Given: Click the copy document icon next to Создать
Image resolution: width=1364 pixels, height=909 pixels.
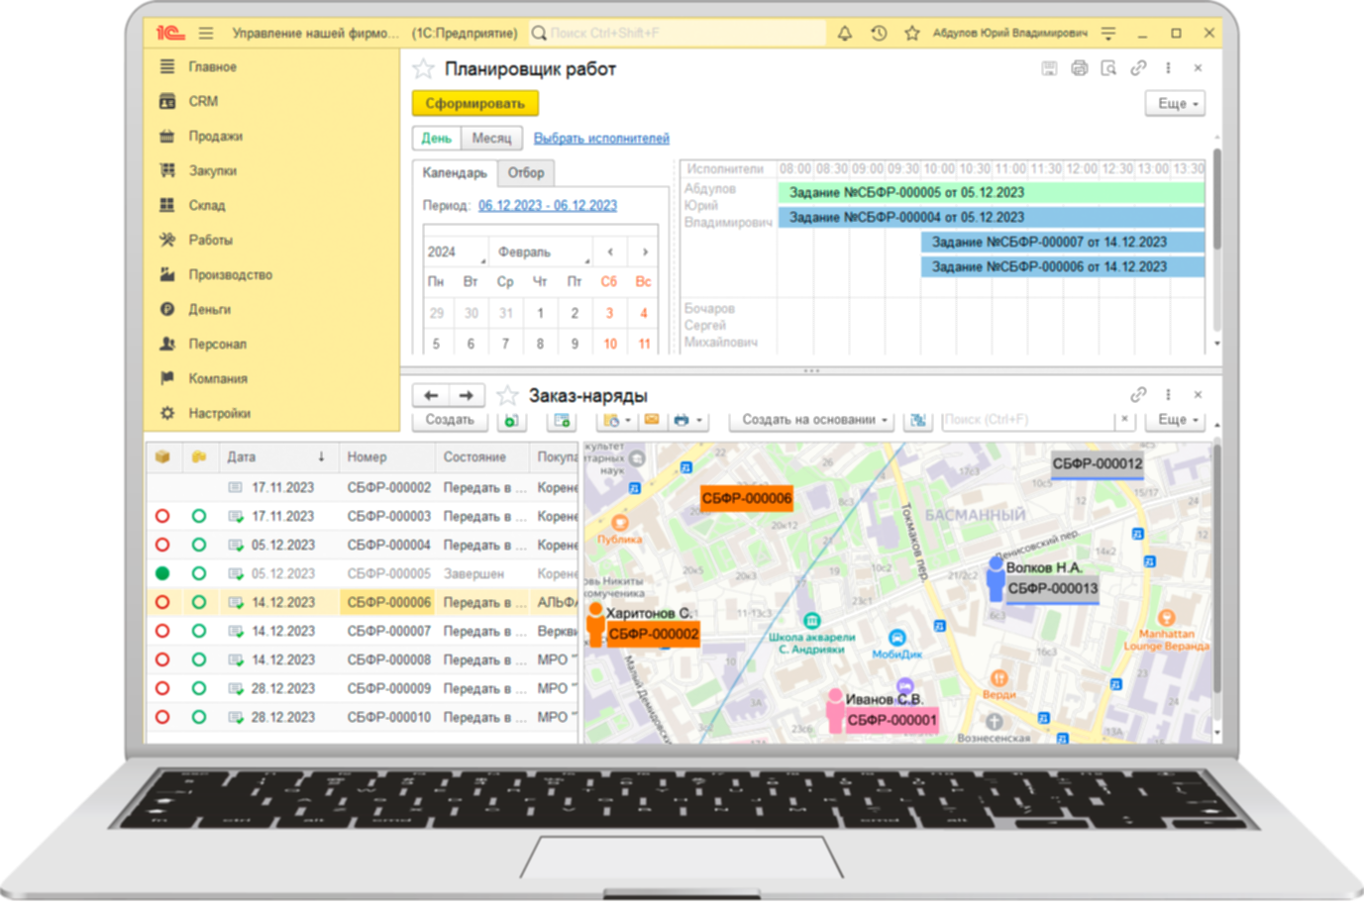Looking at the screenshot, I should coord(511,420).
